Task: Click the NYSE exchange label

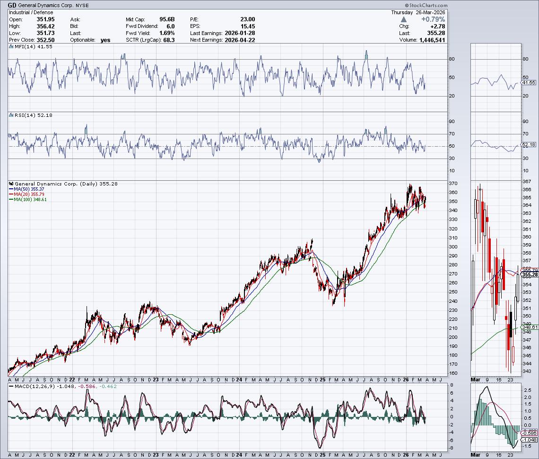Action: (x=82, y=6)
